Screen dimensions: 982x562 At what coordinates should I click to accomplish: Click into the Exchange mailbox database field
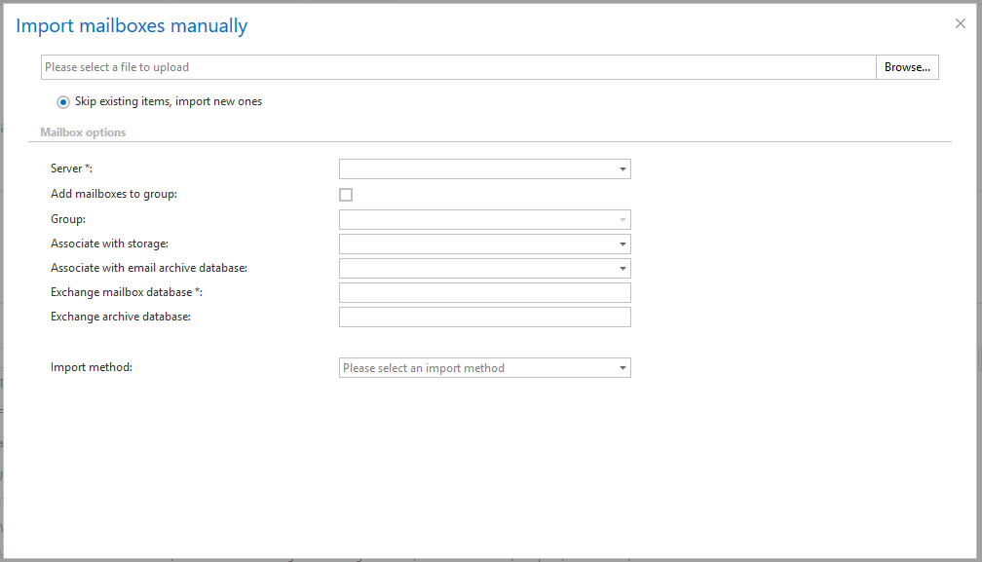[x=484, y=293]
